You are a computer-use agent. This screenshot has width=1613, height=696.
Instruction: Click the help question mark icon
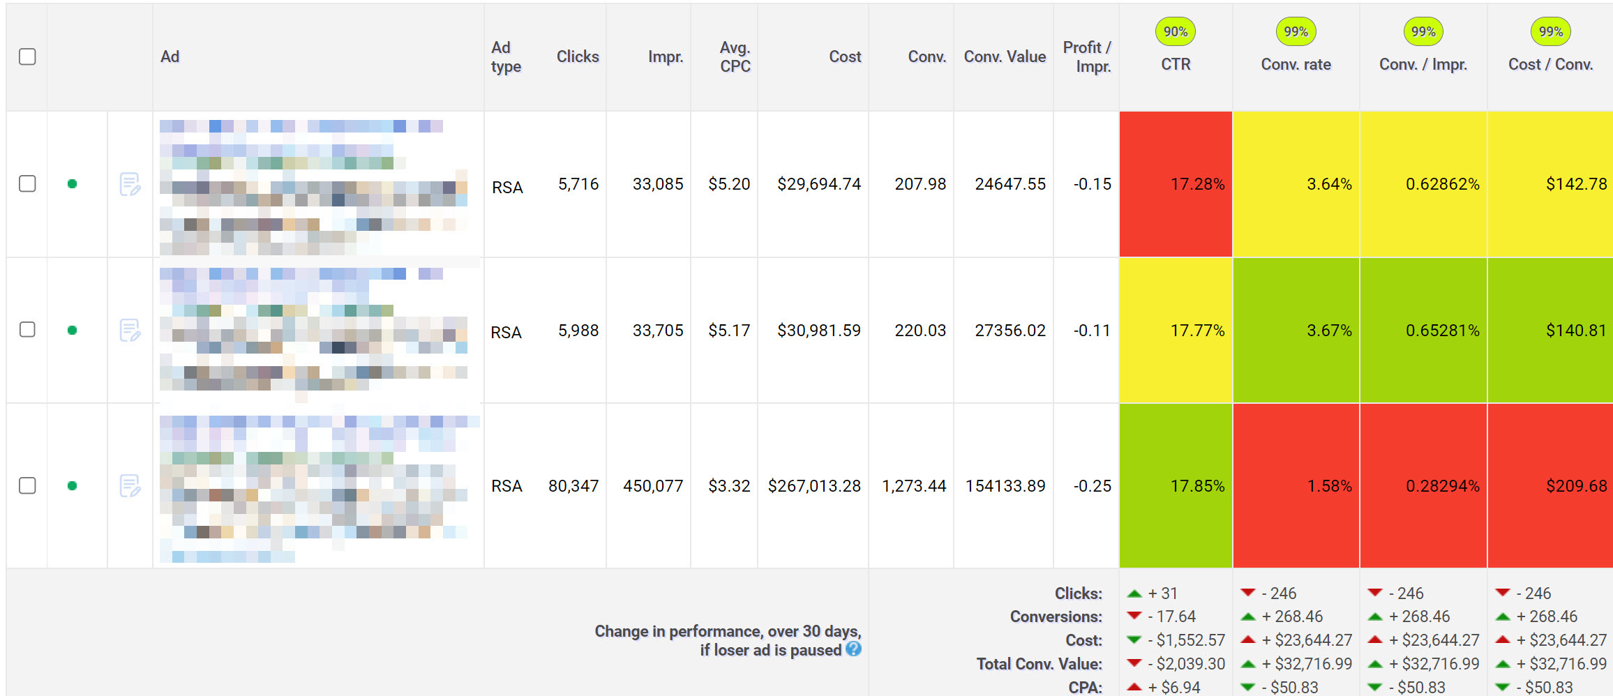point(853,649)
